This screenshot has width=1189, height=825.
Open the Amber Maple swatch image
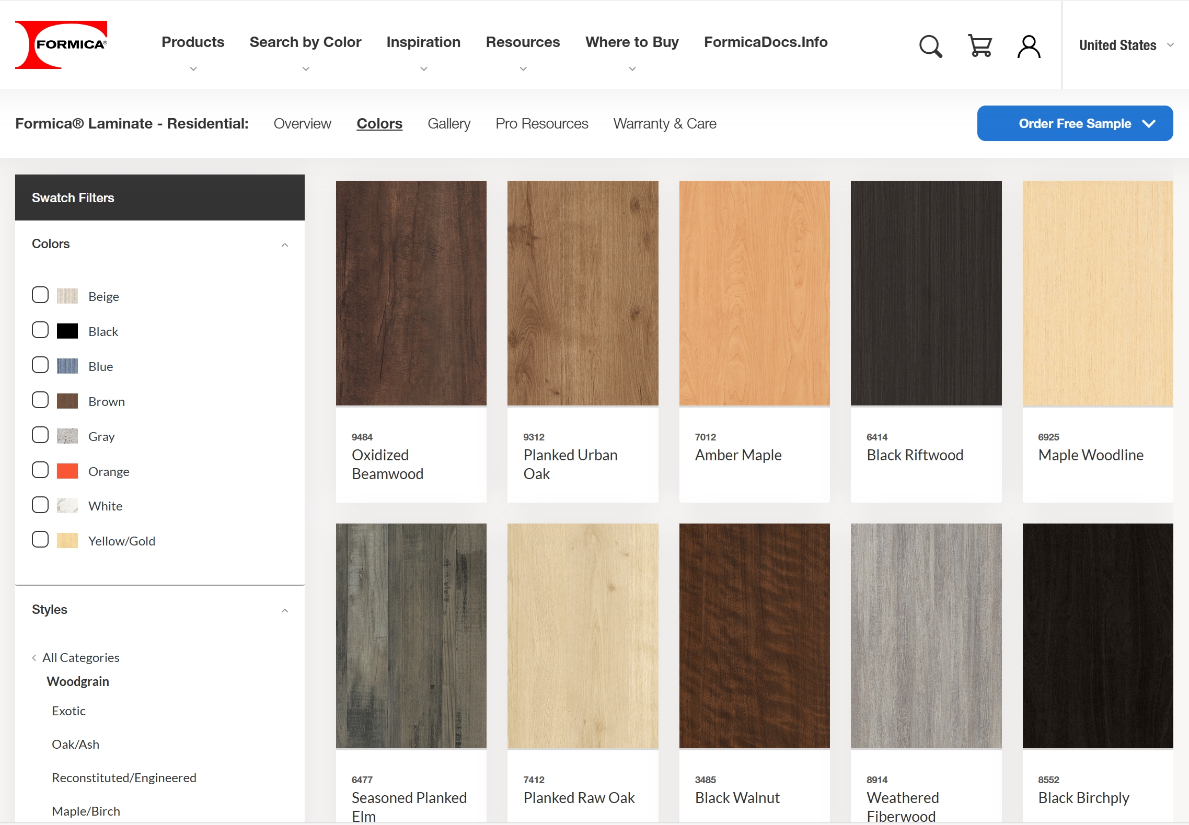point(754,293)
